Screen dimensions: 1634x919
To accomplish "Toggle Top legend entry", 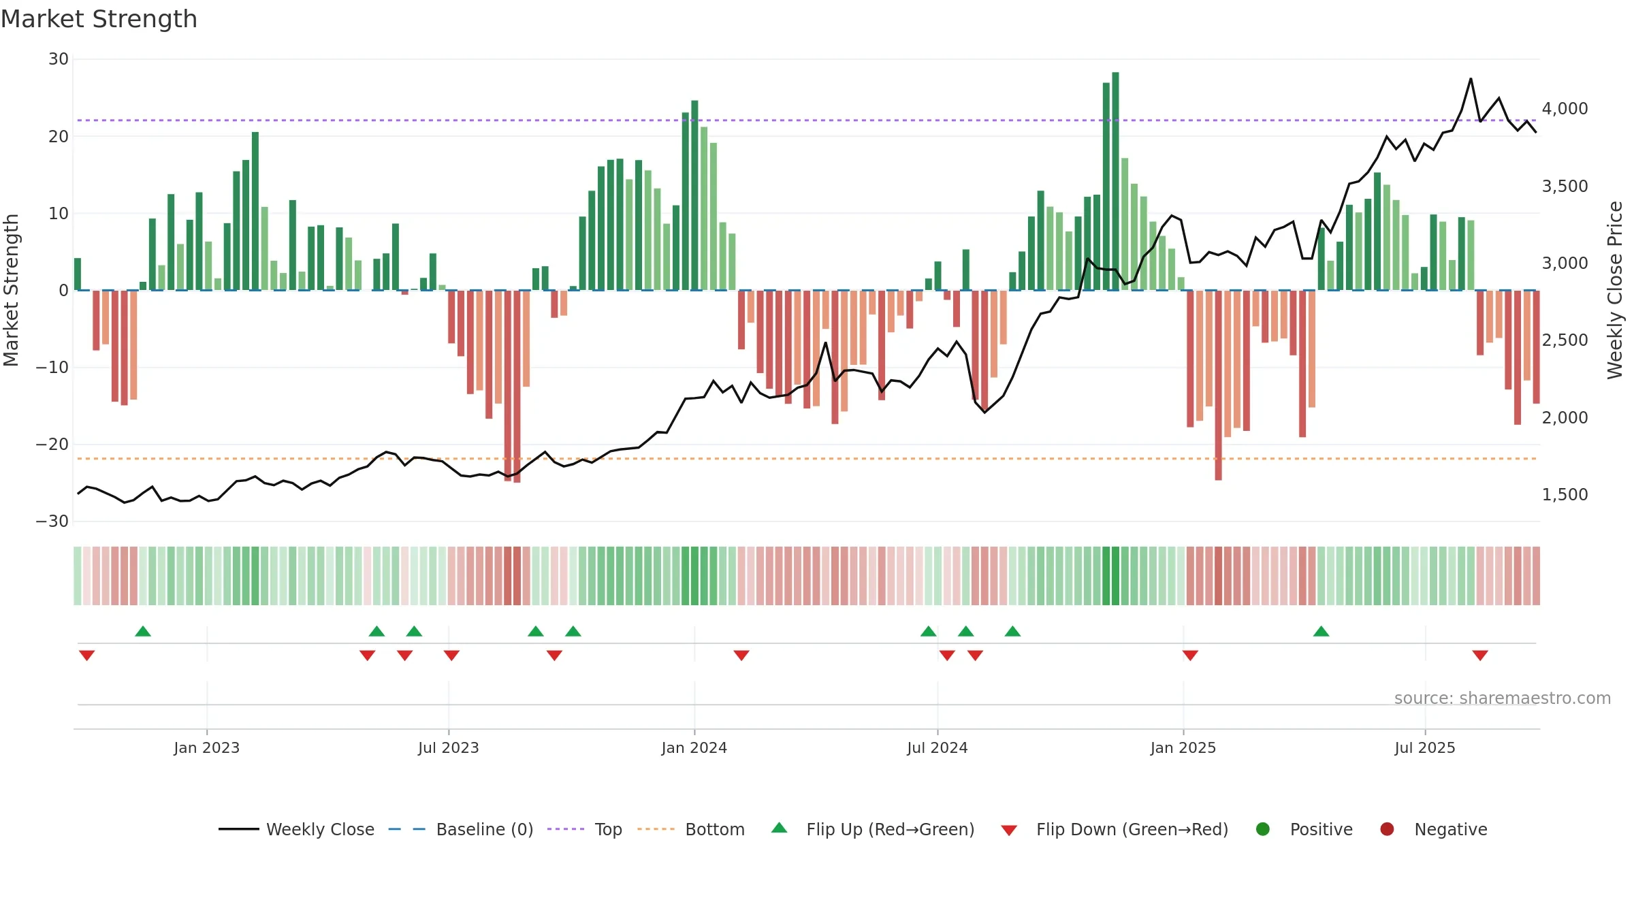I will pos(585,829).
